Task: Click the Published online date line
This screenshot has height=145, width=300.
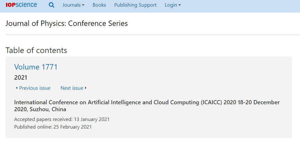Action: tap(53, 127)
